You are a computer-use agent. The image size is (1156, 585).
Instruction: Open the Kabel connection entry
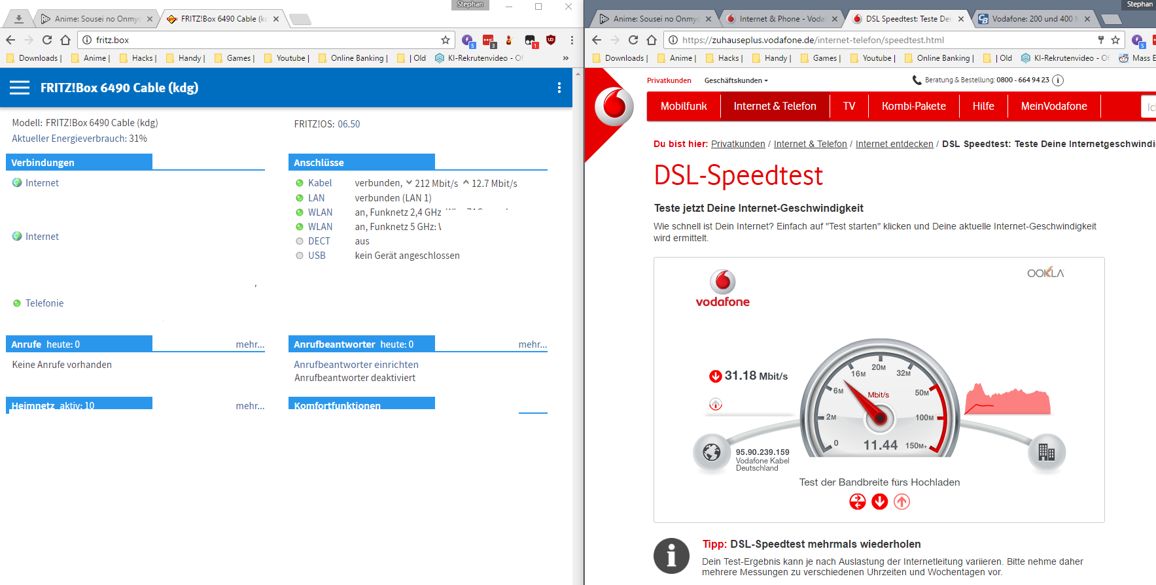click(x=320, y=183)
